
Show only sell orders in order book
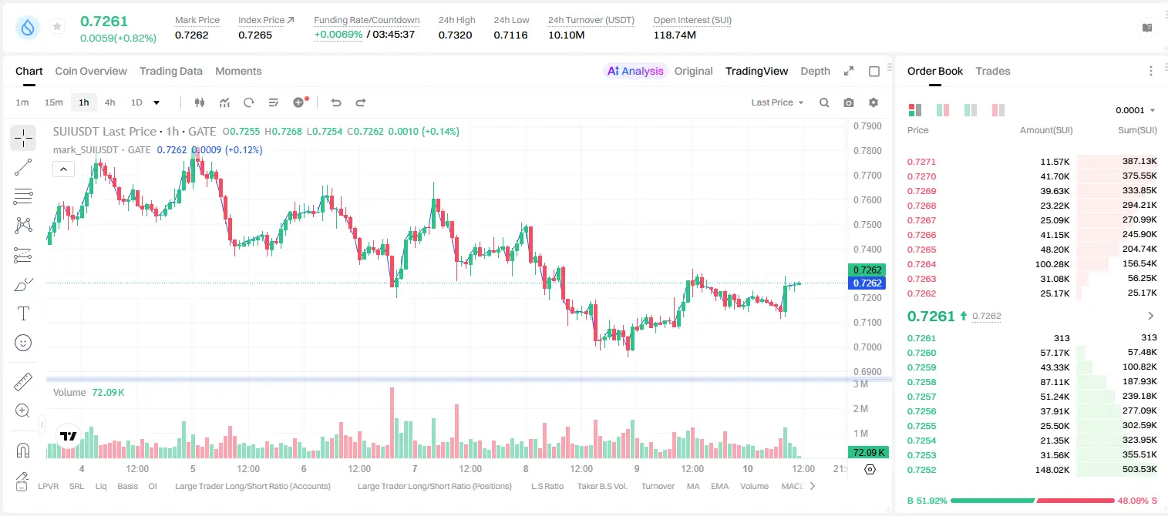[998, 110]
